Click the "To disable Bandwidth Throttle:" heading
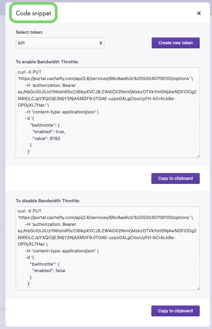The height and width of the screenshot is (329, 212). pos(48,201)
